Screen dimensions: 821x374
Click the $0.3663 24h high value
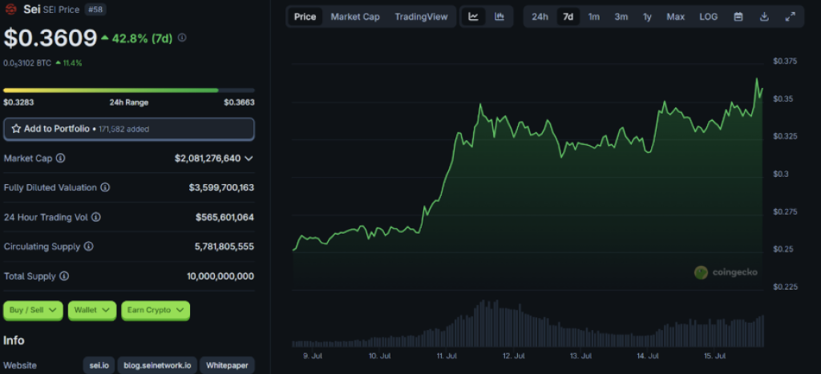[x=239, y=102]
